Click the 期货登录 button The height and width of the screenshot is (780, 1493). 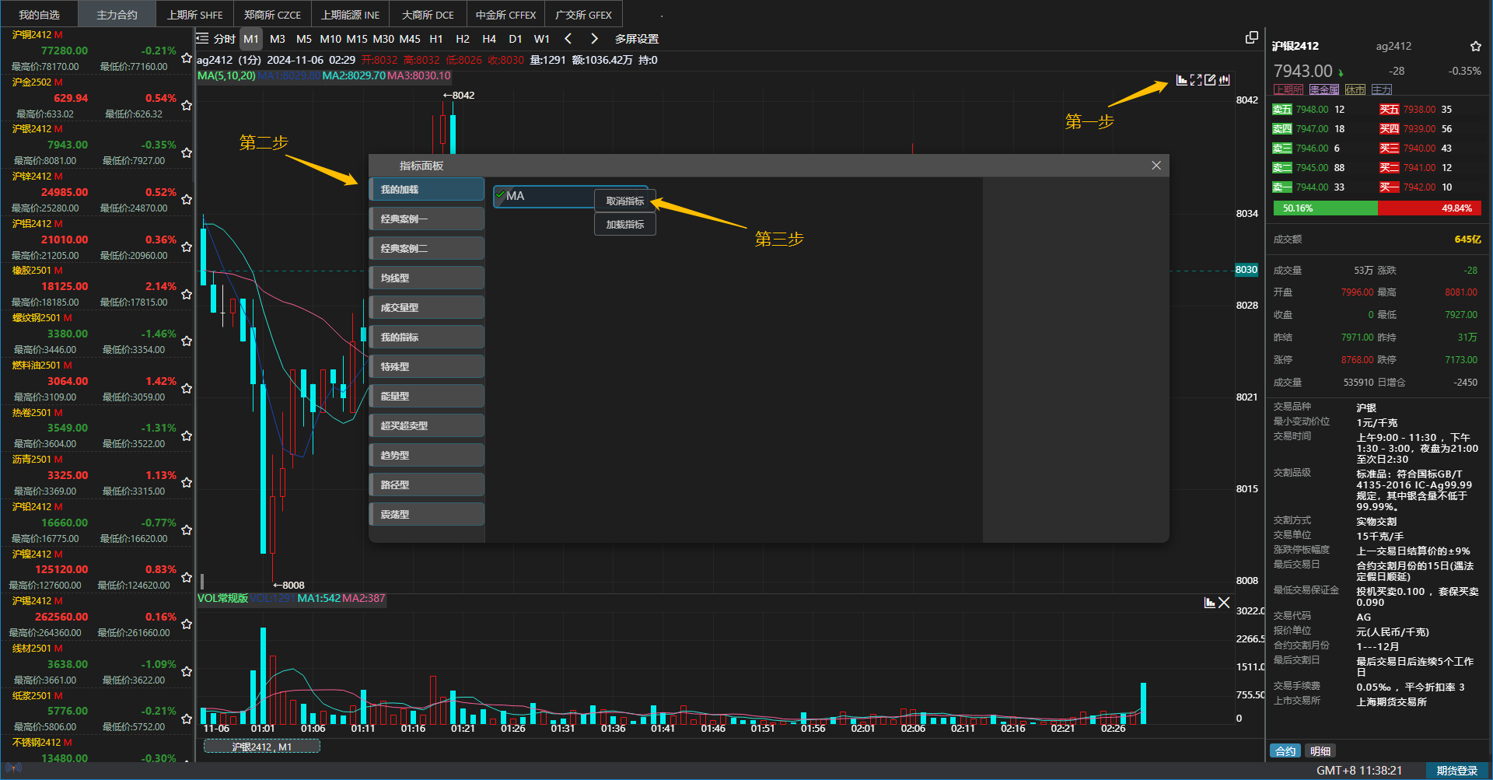(x=1456, y=771)
